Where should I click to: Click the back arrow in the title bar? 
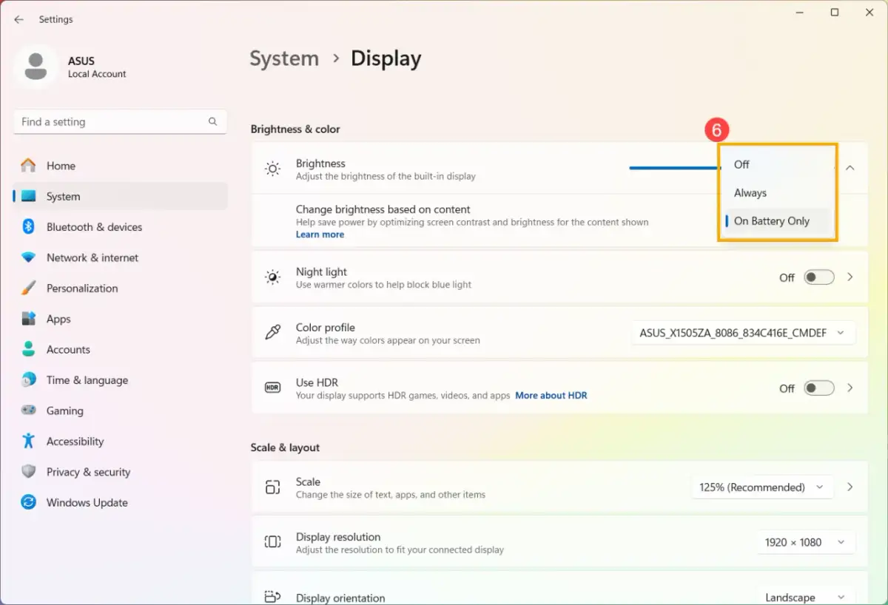19,19
